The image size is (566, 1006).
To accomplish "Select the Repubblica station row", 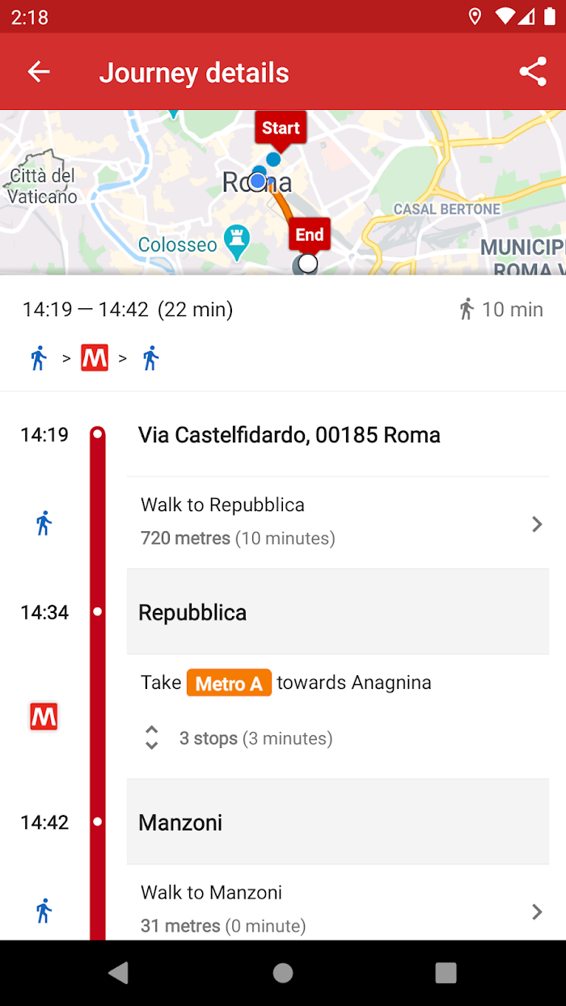I will tap(338, 612).
